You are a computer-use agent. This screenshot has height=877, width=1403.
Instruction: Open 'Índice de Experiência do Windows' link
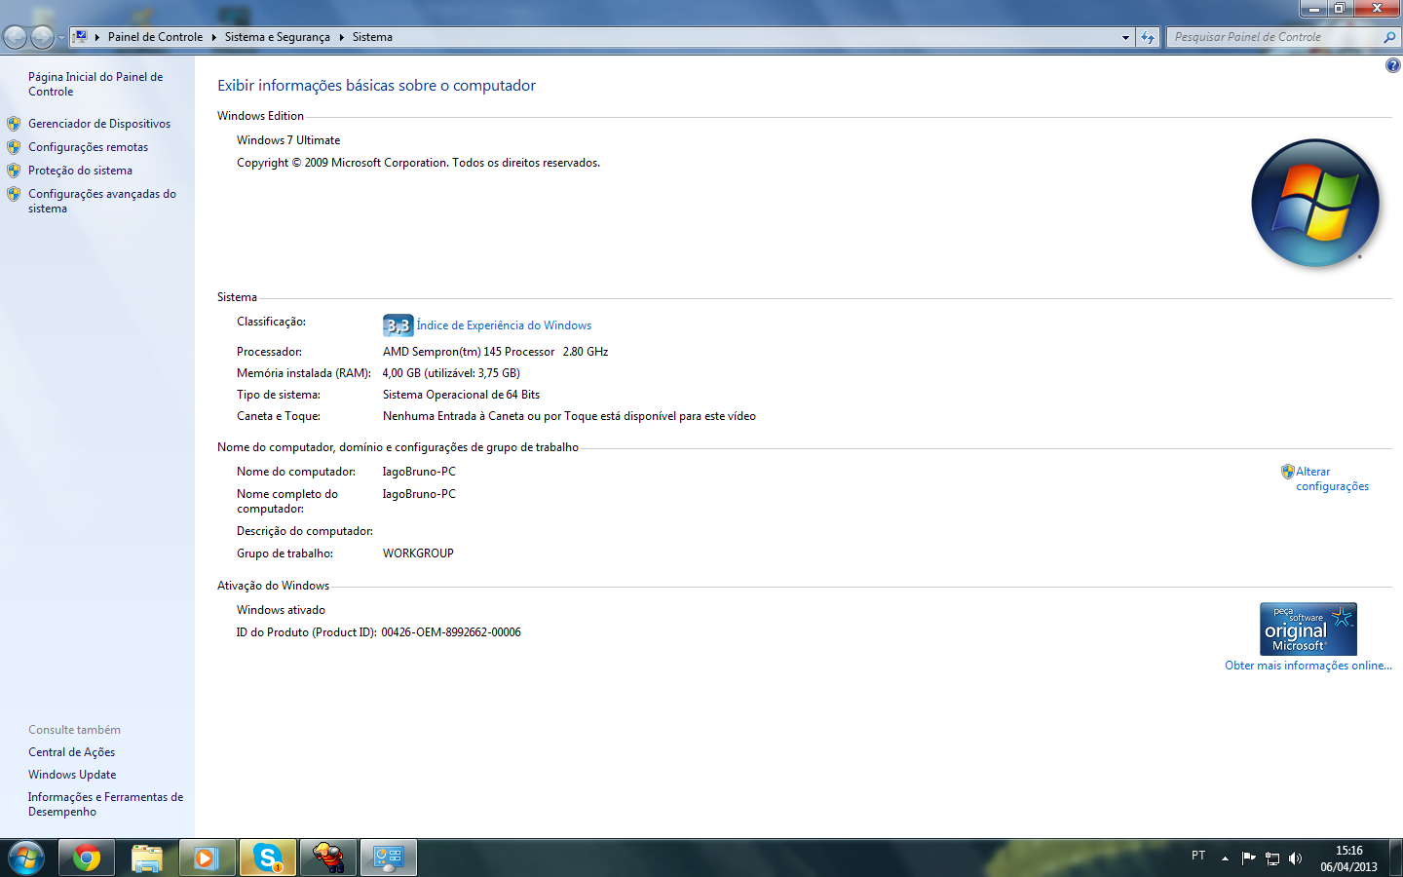pos(504,325)
